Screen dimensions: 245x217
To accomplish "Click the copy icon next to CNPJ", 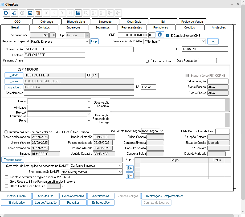I will coord(160,35).
